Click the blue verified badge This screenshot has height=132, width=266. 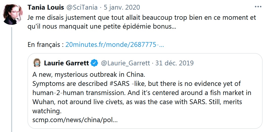[x=94, y=63]
